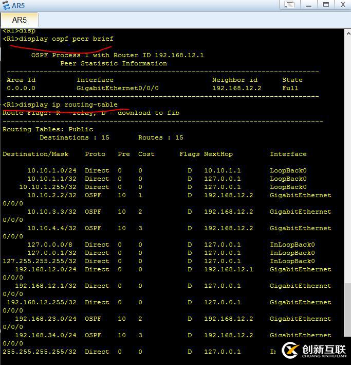
Task: Click OSPF route 10.10.3.3/32
Action: (52, 212)
